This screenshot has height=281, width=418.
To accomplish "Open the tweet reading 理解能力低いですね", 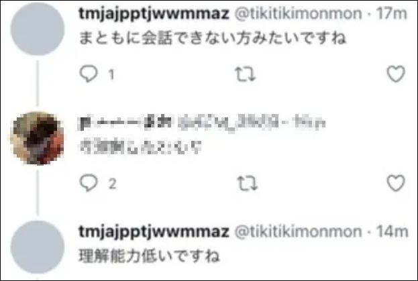I will coord(149,256).
